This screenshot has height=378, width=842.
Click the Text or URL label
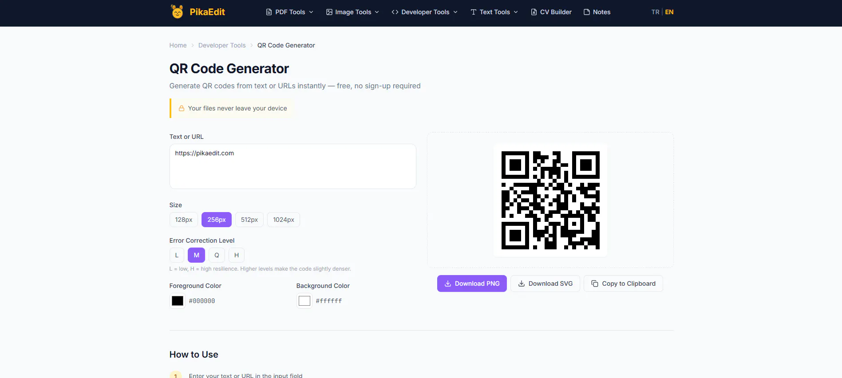pyautogui.click(x=186, y=137)
